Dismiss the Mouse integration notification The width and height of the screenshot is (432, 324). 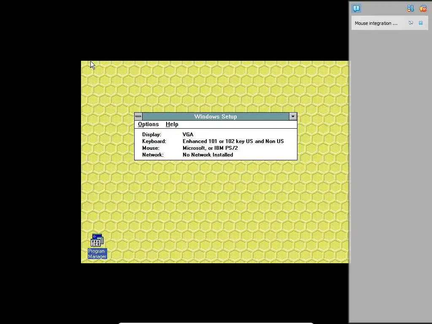(x=421, y=23)
